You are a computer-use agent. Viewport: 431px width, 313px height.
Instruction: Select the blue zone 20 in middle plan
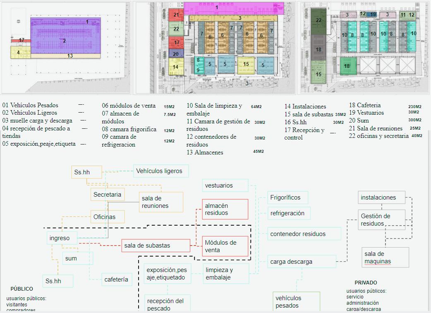tap(176, 54)
